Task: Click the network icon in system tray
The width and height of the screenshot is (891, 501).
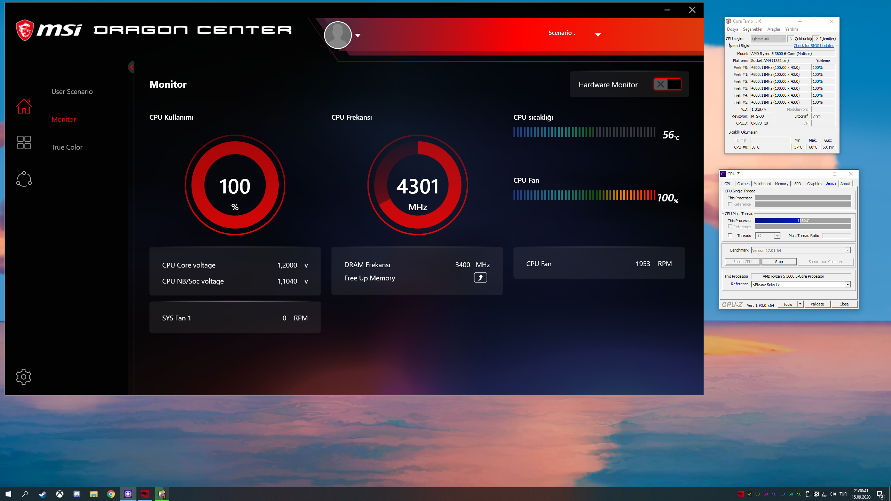Action: point(825,494)
